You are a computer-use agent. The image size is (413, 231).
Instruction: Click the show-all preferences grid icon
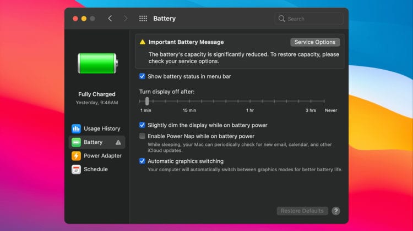143,19
